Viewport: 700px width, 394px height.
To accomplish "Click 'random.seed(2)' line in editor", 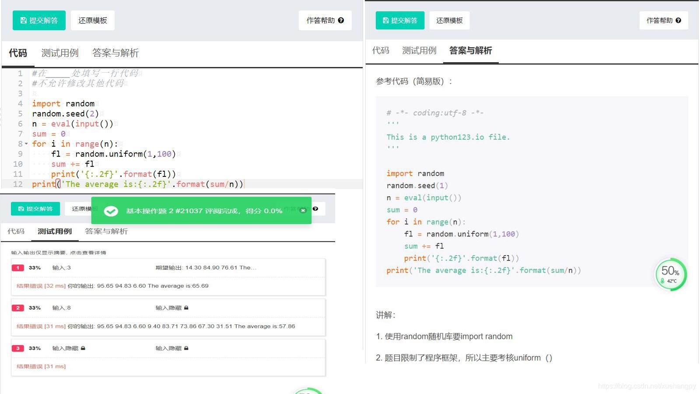I will [65, 114].
